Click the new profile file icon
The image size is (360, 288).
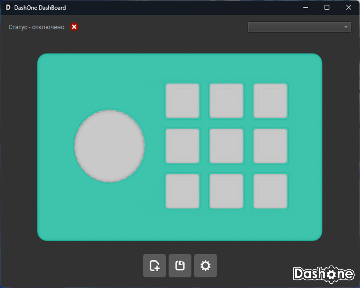(154, 265)
